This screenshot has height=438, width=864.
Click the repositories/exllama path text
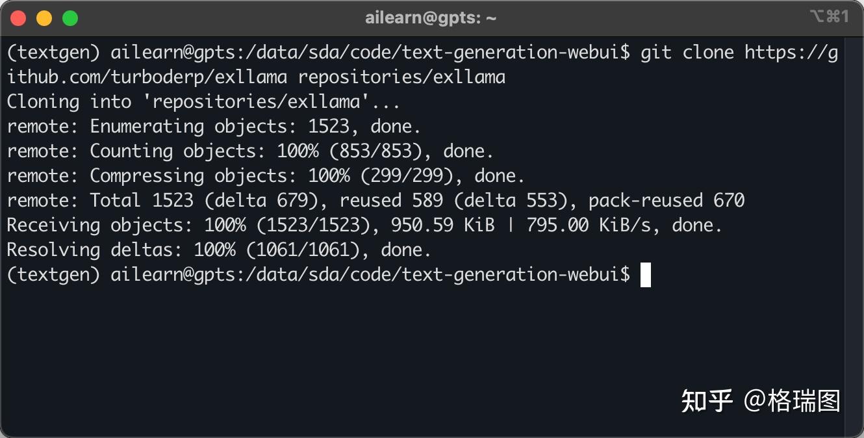click(403, 77)
